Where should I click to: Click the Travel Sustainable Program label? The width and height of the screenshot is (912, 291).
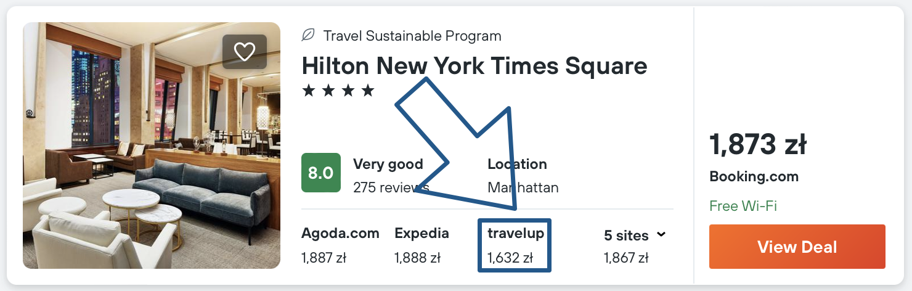coord(412,36)
